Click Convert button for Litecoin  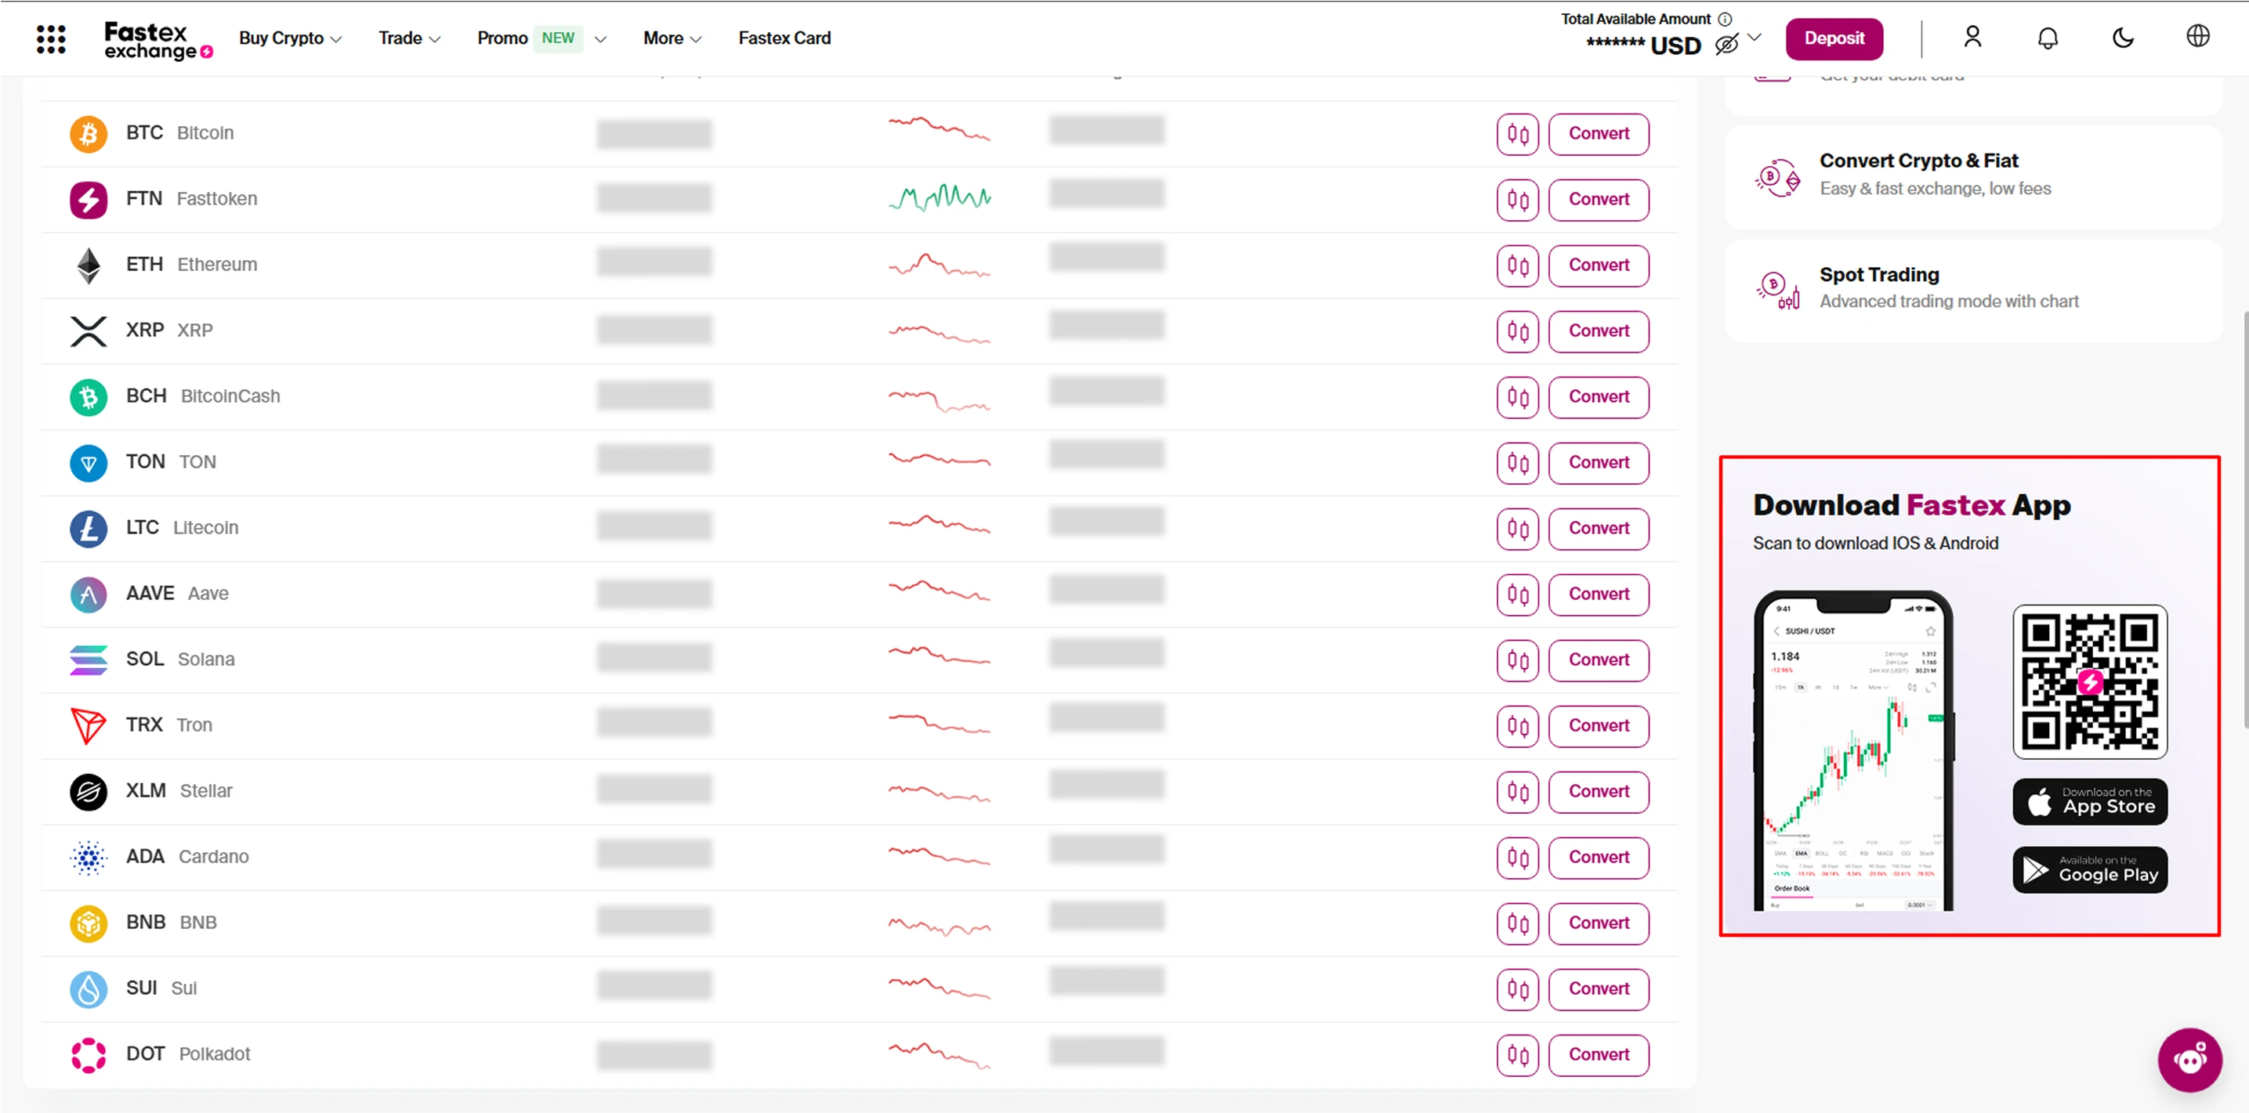1598,529
